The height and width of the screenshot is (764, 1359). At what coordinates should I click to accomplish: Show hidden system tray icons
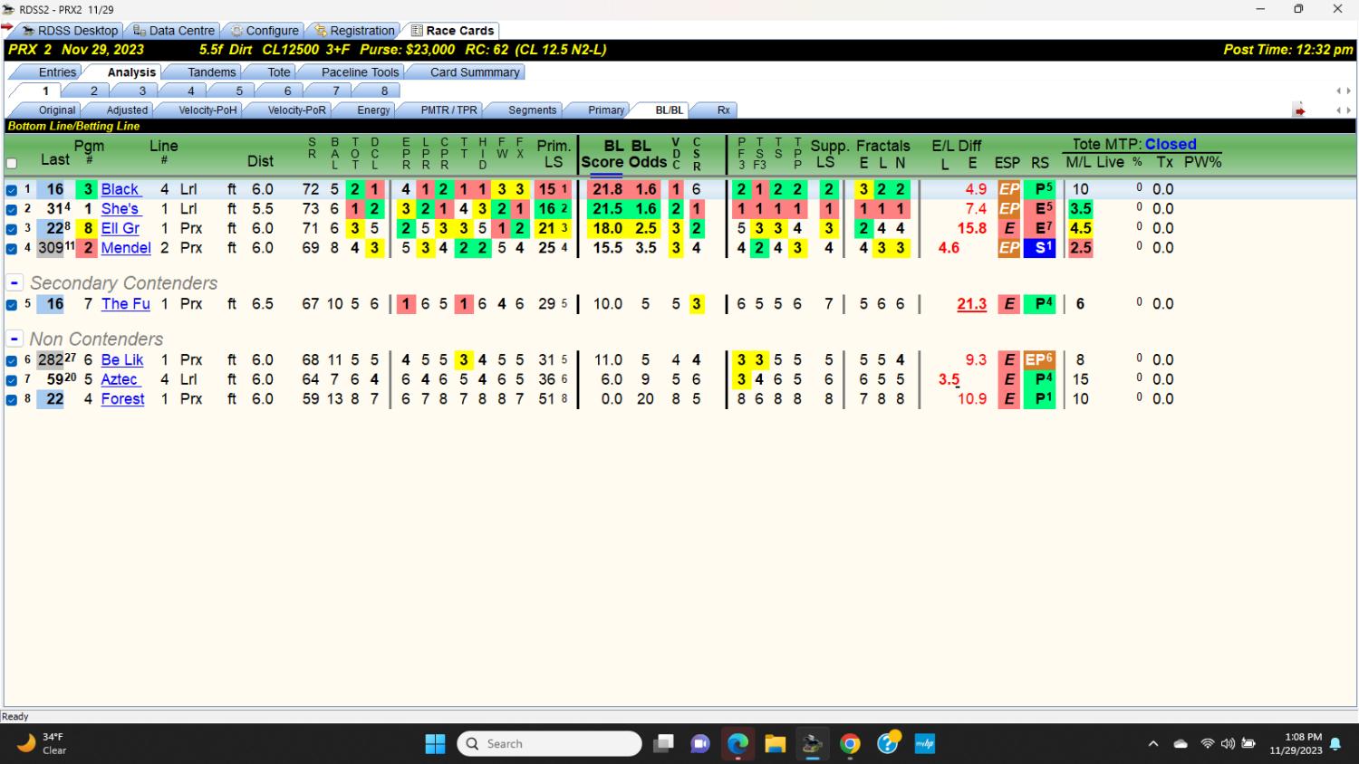coord(1152,744)
